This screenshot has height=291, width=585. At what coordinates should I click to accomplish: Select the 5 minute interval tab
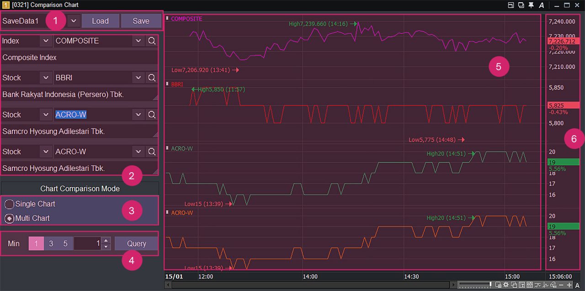click(65, 243)
